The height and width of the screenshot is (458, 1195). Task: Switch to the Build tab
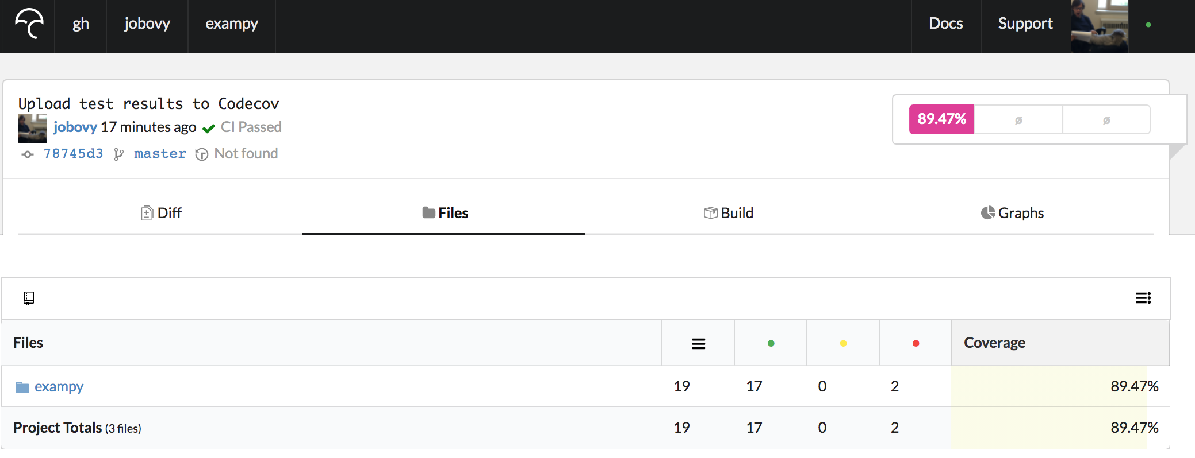click(x=728, y=213)
